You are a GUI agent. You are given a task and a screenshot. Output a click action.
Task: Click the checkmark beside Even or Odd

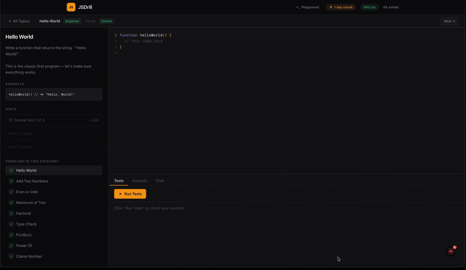[x=11, y=192]
